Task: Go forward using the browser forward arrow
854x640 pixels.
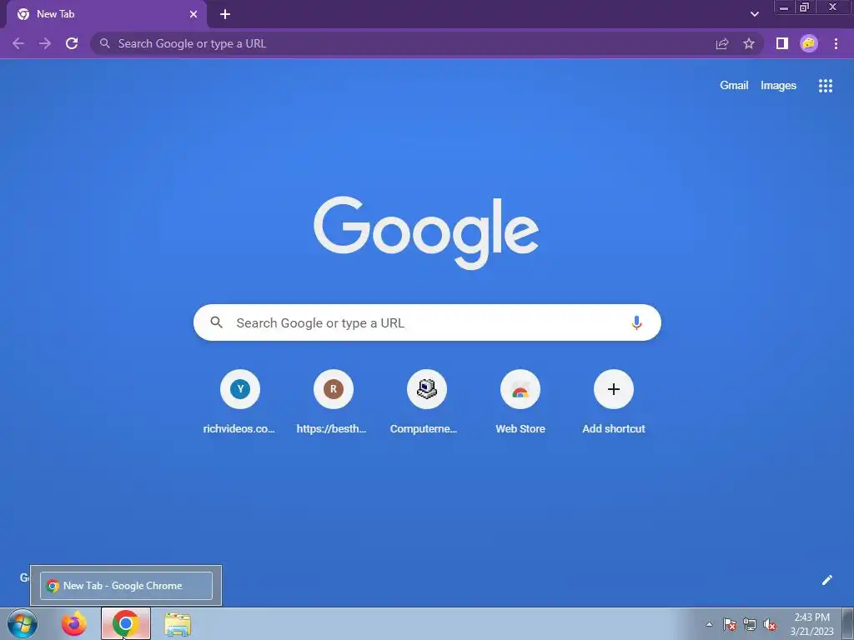Action: click(45, 43)
